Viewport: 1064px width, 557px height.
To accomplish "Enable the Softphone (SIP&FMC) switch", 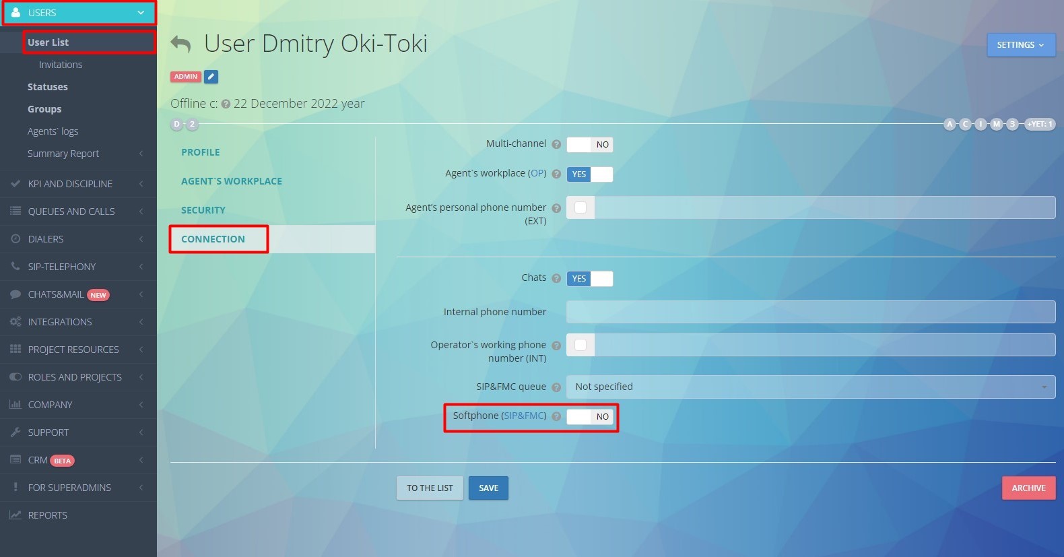I will (589, 417).
